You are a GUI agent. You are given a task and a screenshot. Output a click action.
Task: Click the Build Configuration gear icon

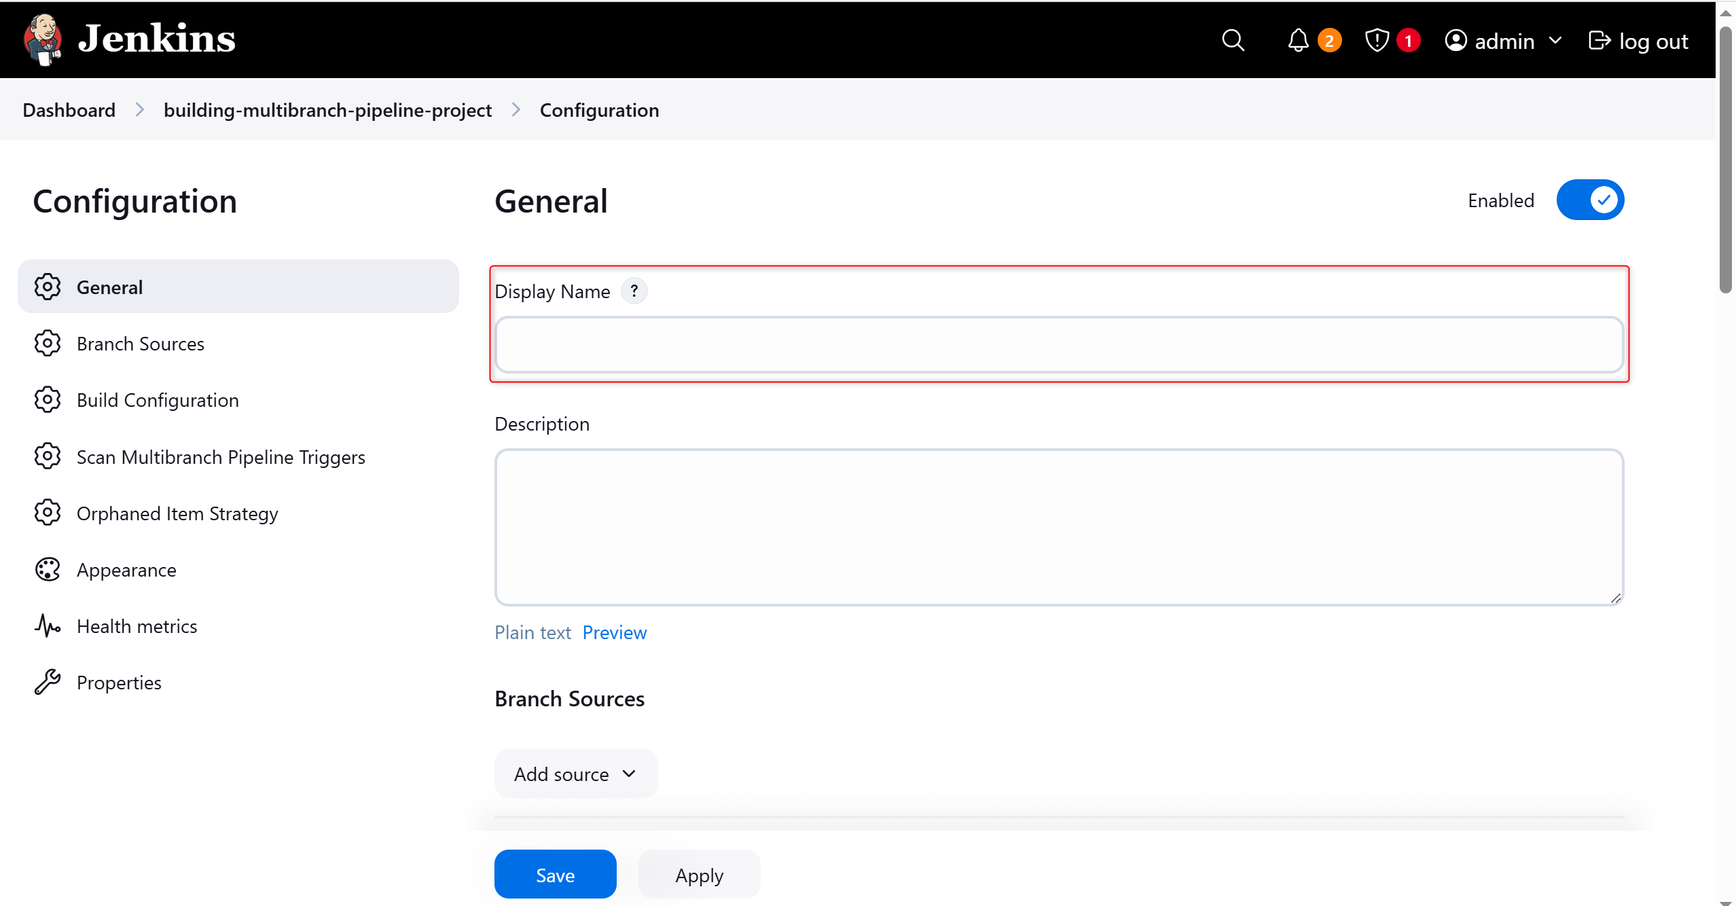point(48,400)
